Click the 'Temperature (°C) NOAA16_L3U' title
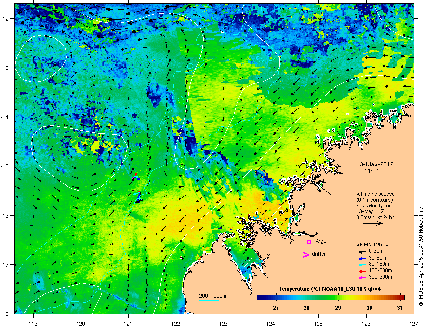This screenshot has height=328, width=424. click(x=318, y=289)
